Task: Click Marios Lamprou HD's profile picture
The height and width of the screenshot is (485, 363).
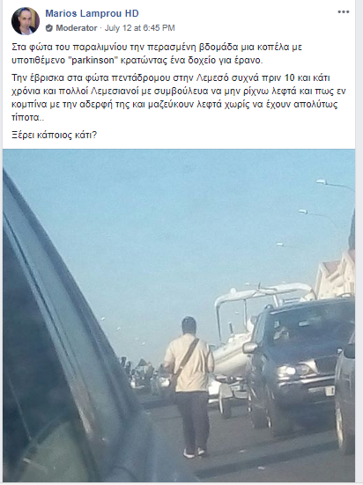Action: pos(26,21)
